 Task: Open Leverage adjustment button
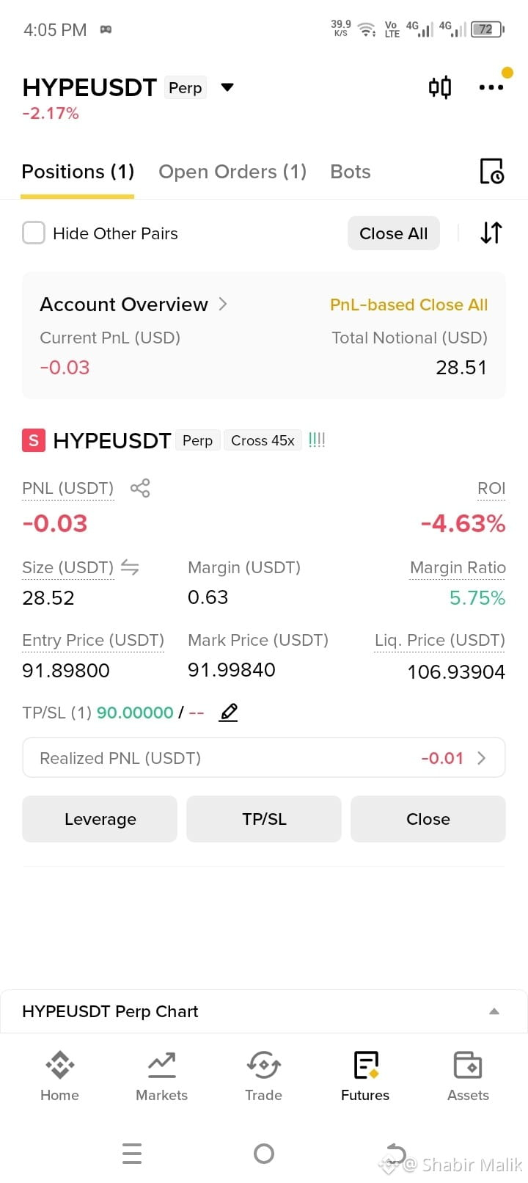(x=100, y=819)
